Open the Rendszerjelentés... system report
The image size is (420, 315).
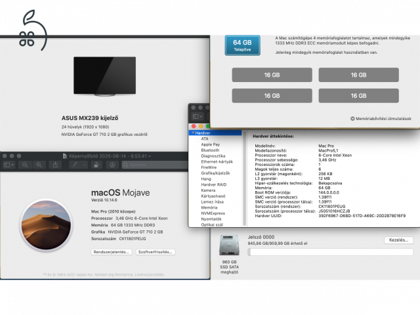tap(111, 252)
